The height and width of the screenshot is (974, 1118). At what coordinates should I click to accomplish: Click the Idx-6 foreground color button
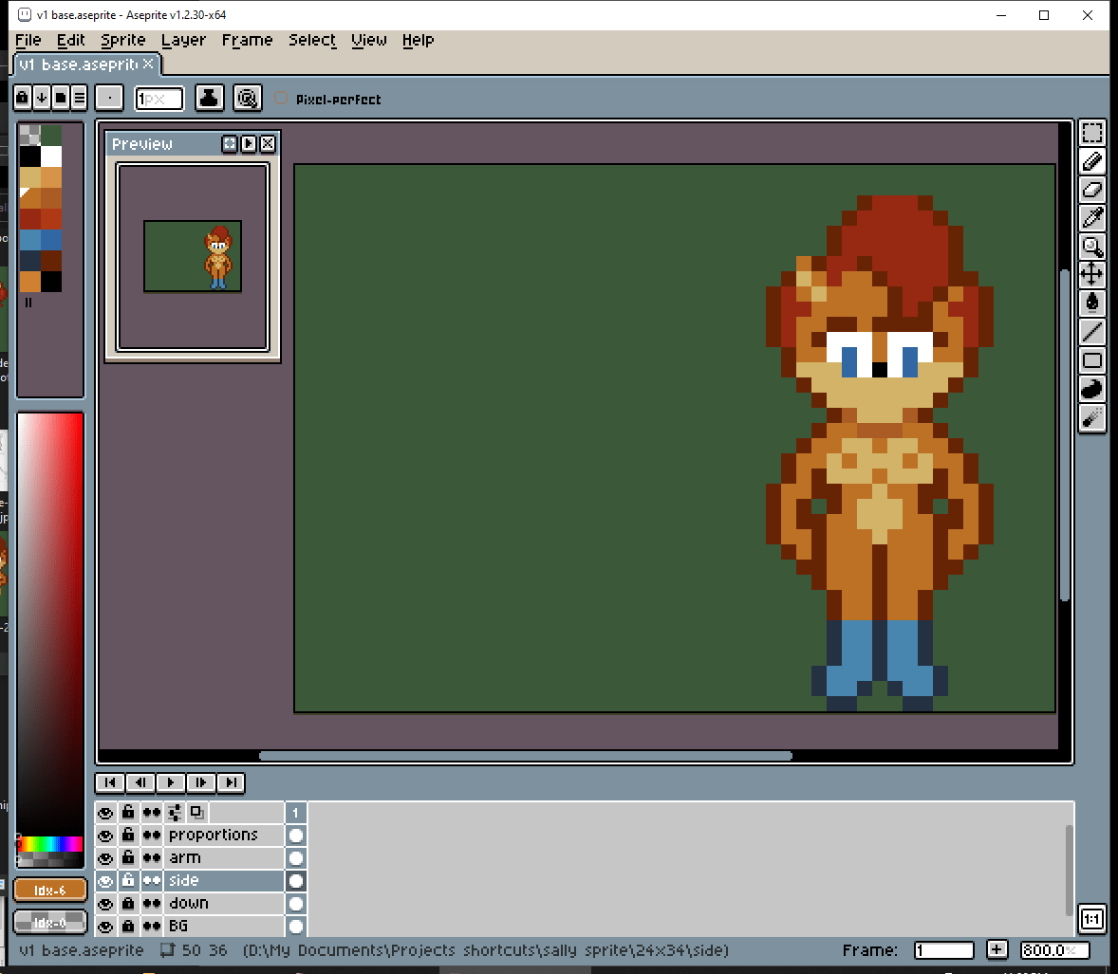(50, 891)
